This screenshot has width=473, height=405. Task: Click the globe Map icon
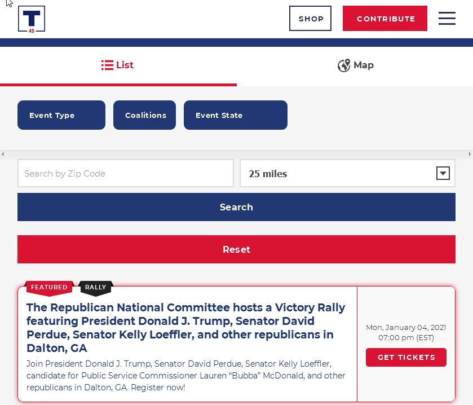coord(343,65)
